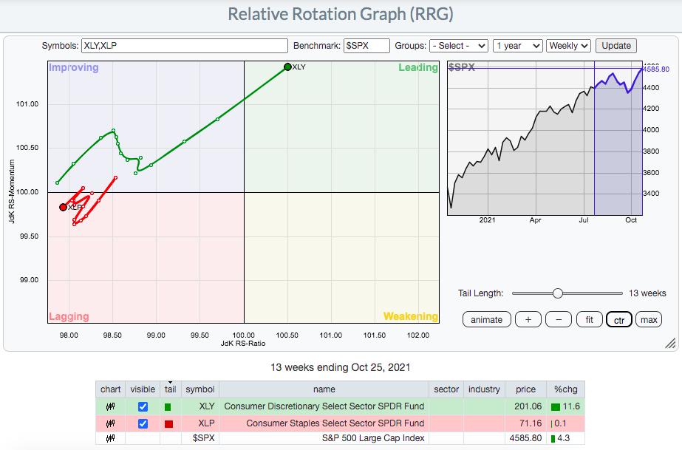Click the green tail swatch for XLY
The image size is (682, 450).
pos(168,407)
